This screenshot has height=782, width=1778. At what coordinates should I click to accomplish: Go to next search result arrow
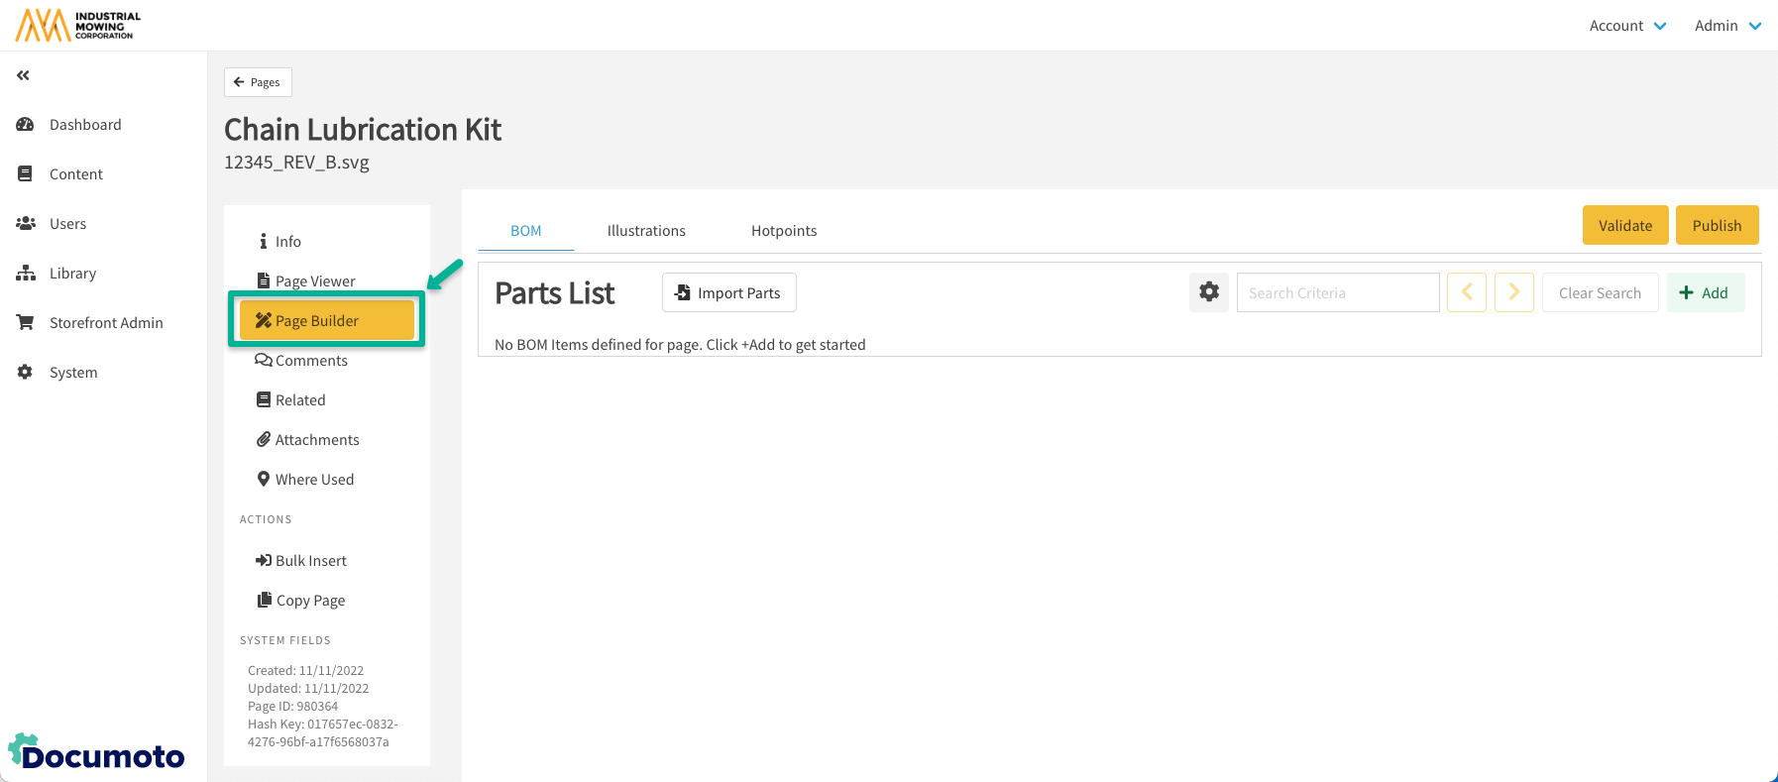(1513, 292)
